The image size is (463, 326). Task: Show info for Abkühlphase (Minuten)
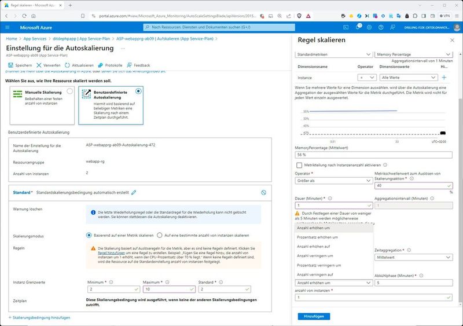(421, 276)
